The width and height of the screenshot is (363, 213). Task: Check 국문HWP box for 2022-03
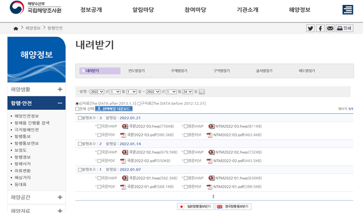(x=99, y=126)
